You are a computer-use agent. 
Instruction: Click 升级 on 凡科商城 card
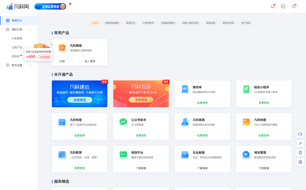click(x=62, y=61)
